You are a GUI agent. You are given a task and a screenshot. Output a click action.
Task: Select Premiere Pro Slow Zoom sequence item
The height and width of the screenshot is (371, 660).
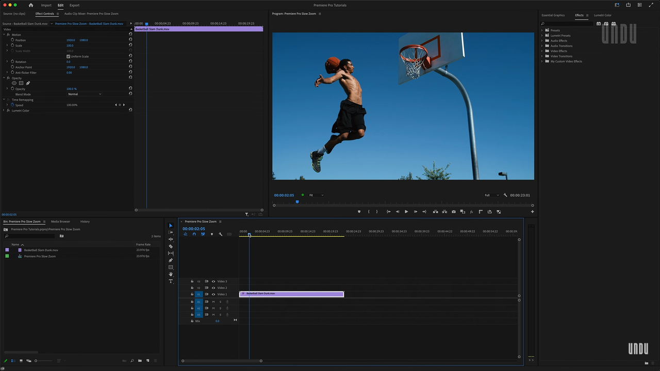(40, 256)
